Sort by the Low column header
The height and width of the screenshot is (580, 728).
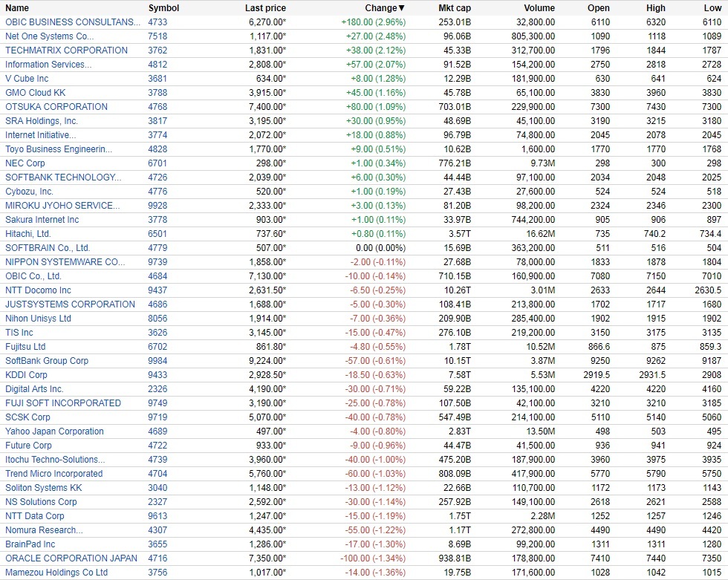point(712,8)
